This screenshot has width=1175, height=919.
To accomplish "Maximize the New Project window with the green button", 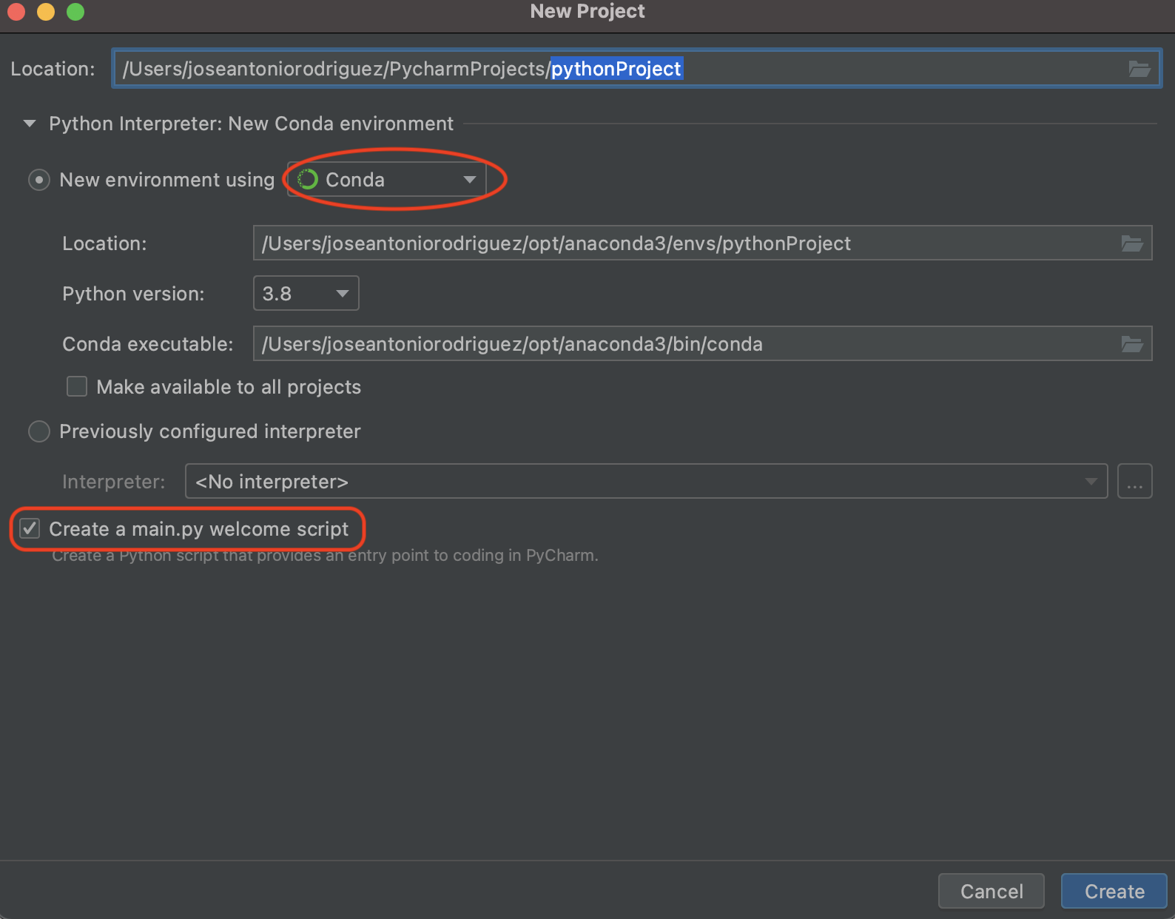I will point(75,12).
